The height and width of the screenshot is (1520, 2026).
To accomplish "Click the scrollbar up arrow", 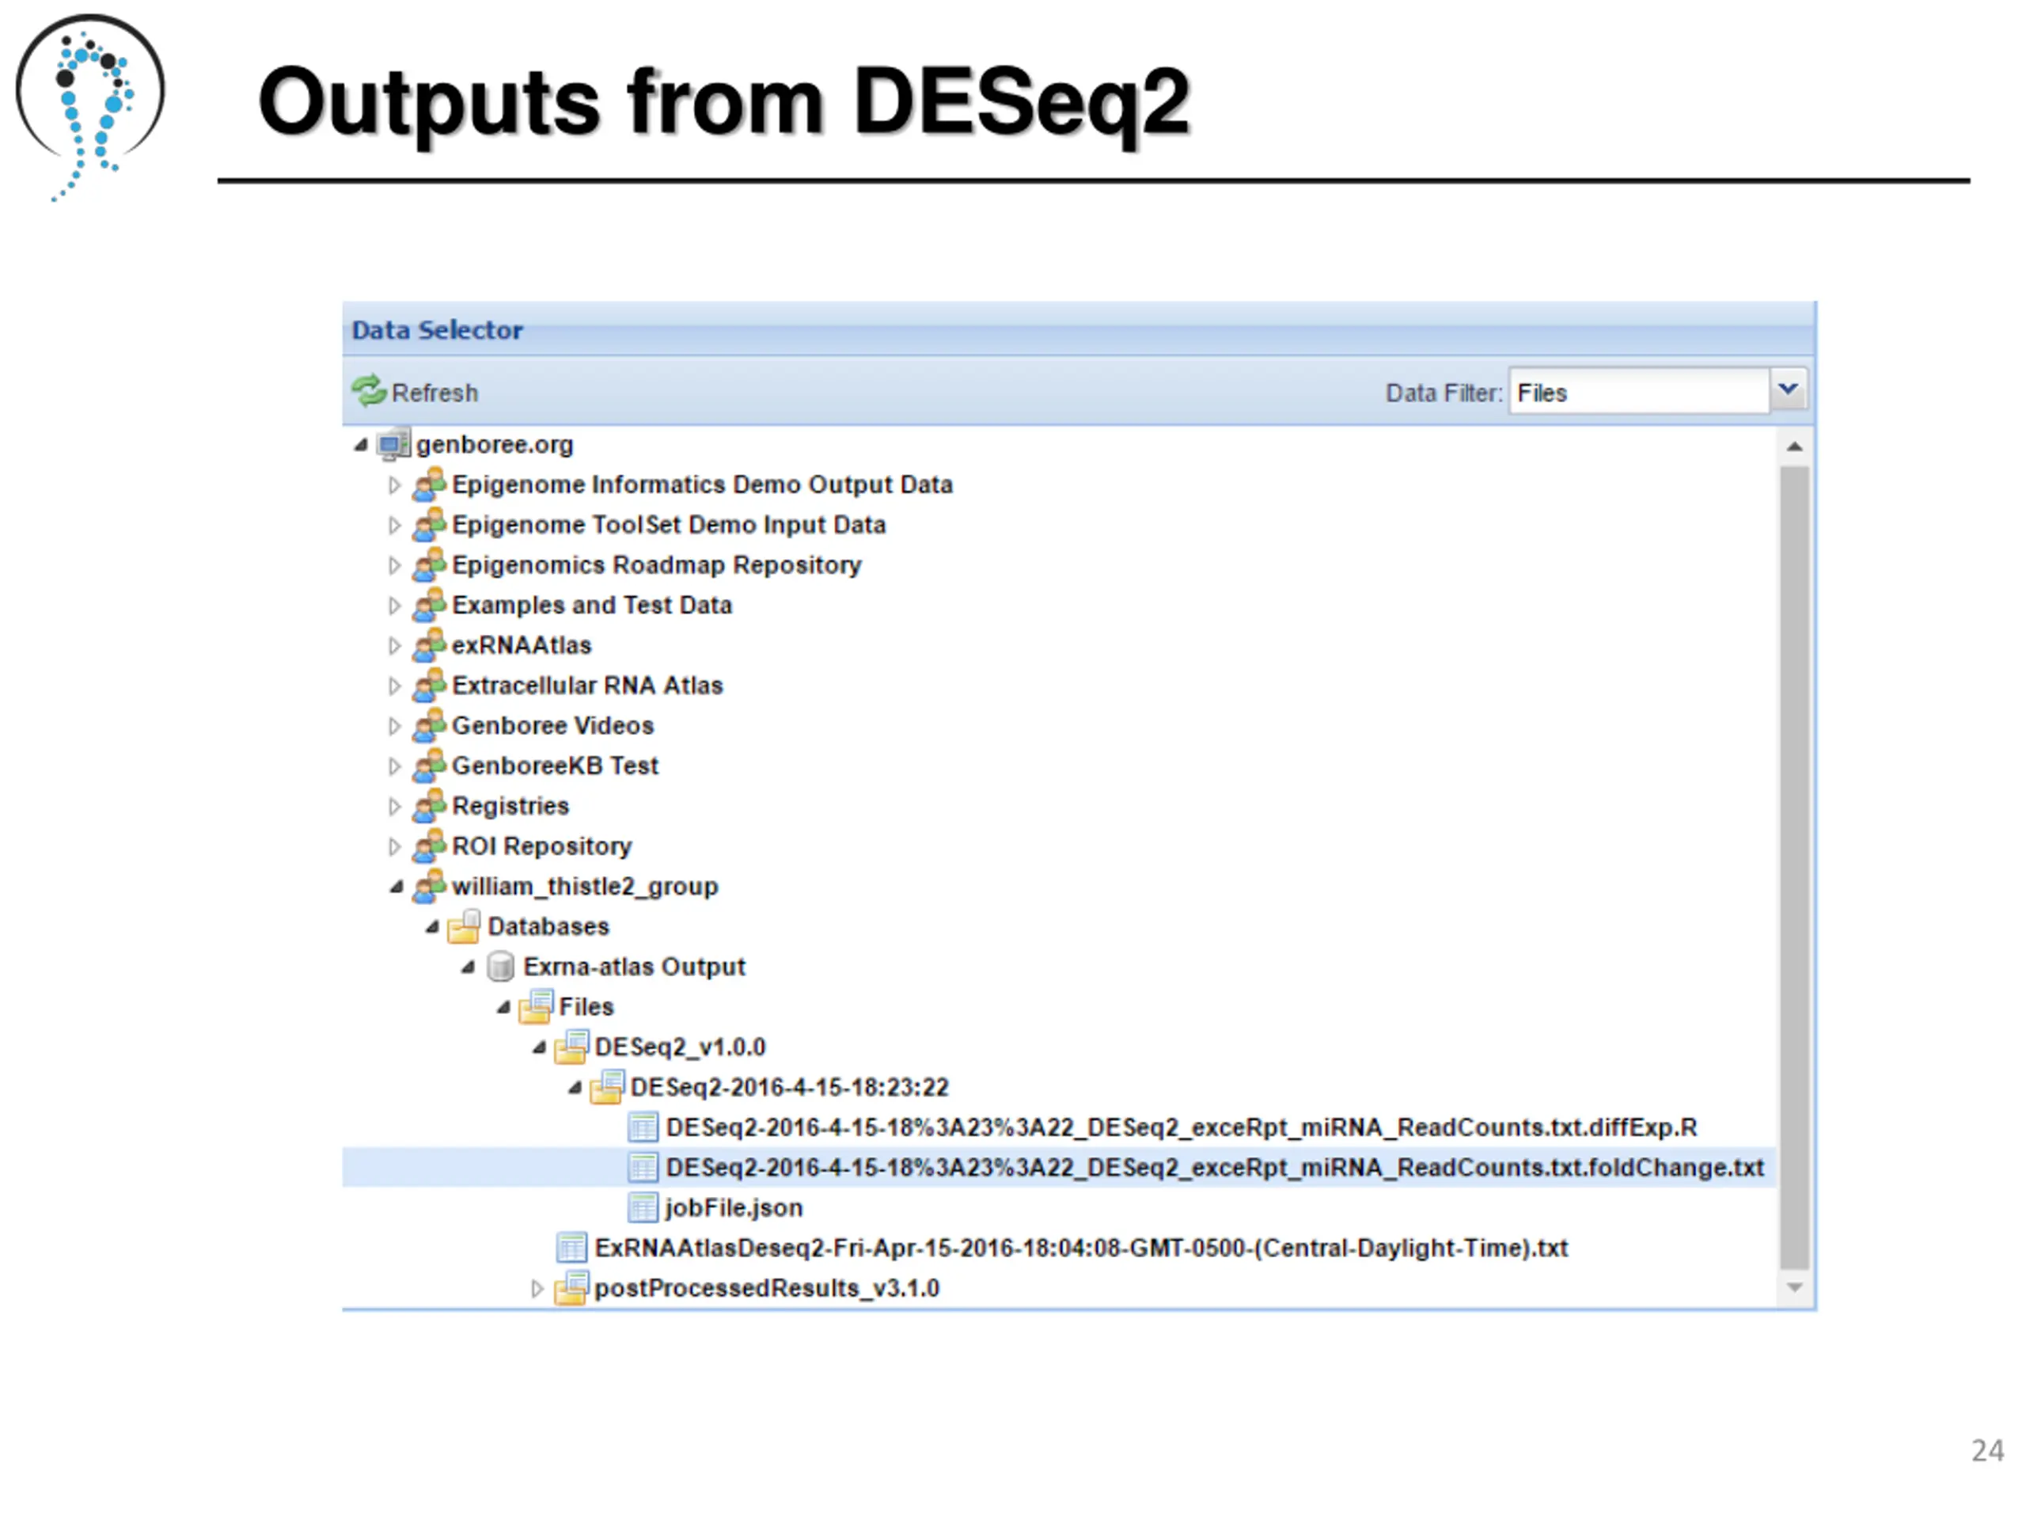I will [1794, 447].
